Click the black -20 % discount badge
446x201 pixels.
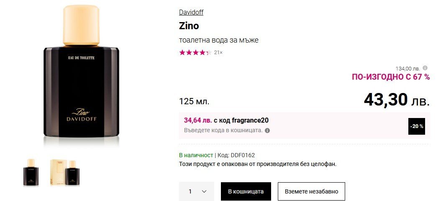click(x=416, y=126)
